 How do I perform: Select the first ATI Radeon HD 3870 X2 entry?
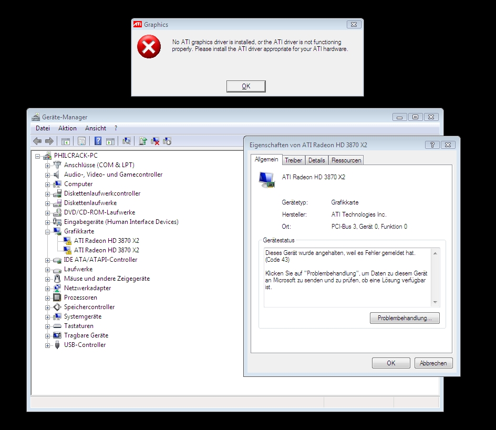(107, 241)
